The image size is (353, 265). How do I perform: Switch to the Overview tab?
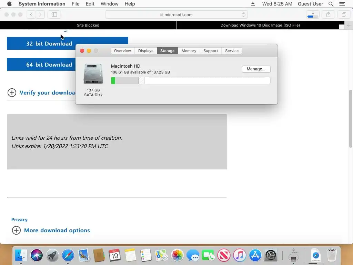coord(122,51)
